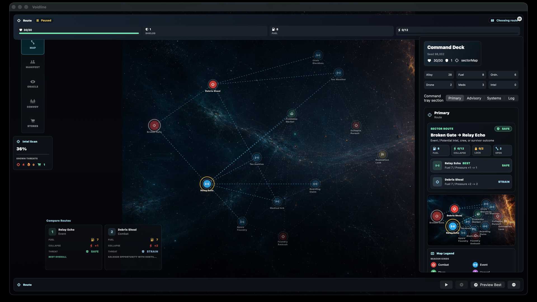Screen dimensions: 537x302
Task: Click the Combat legend beacon icon
Action: tap(434, 265)
